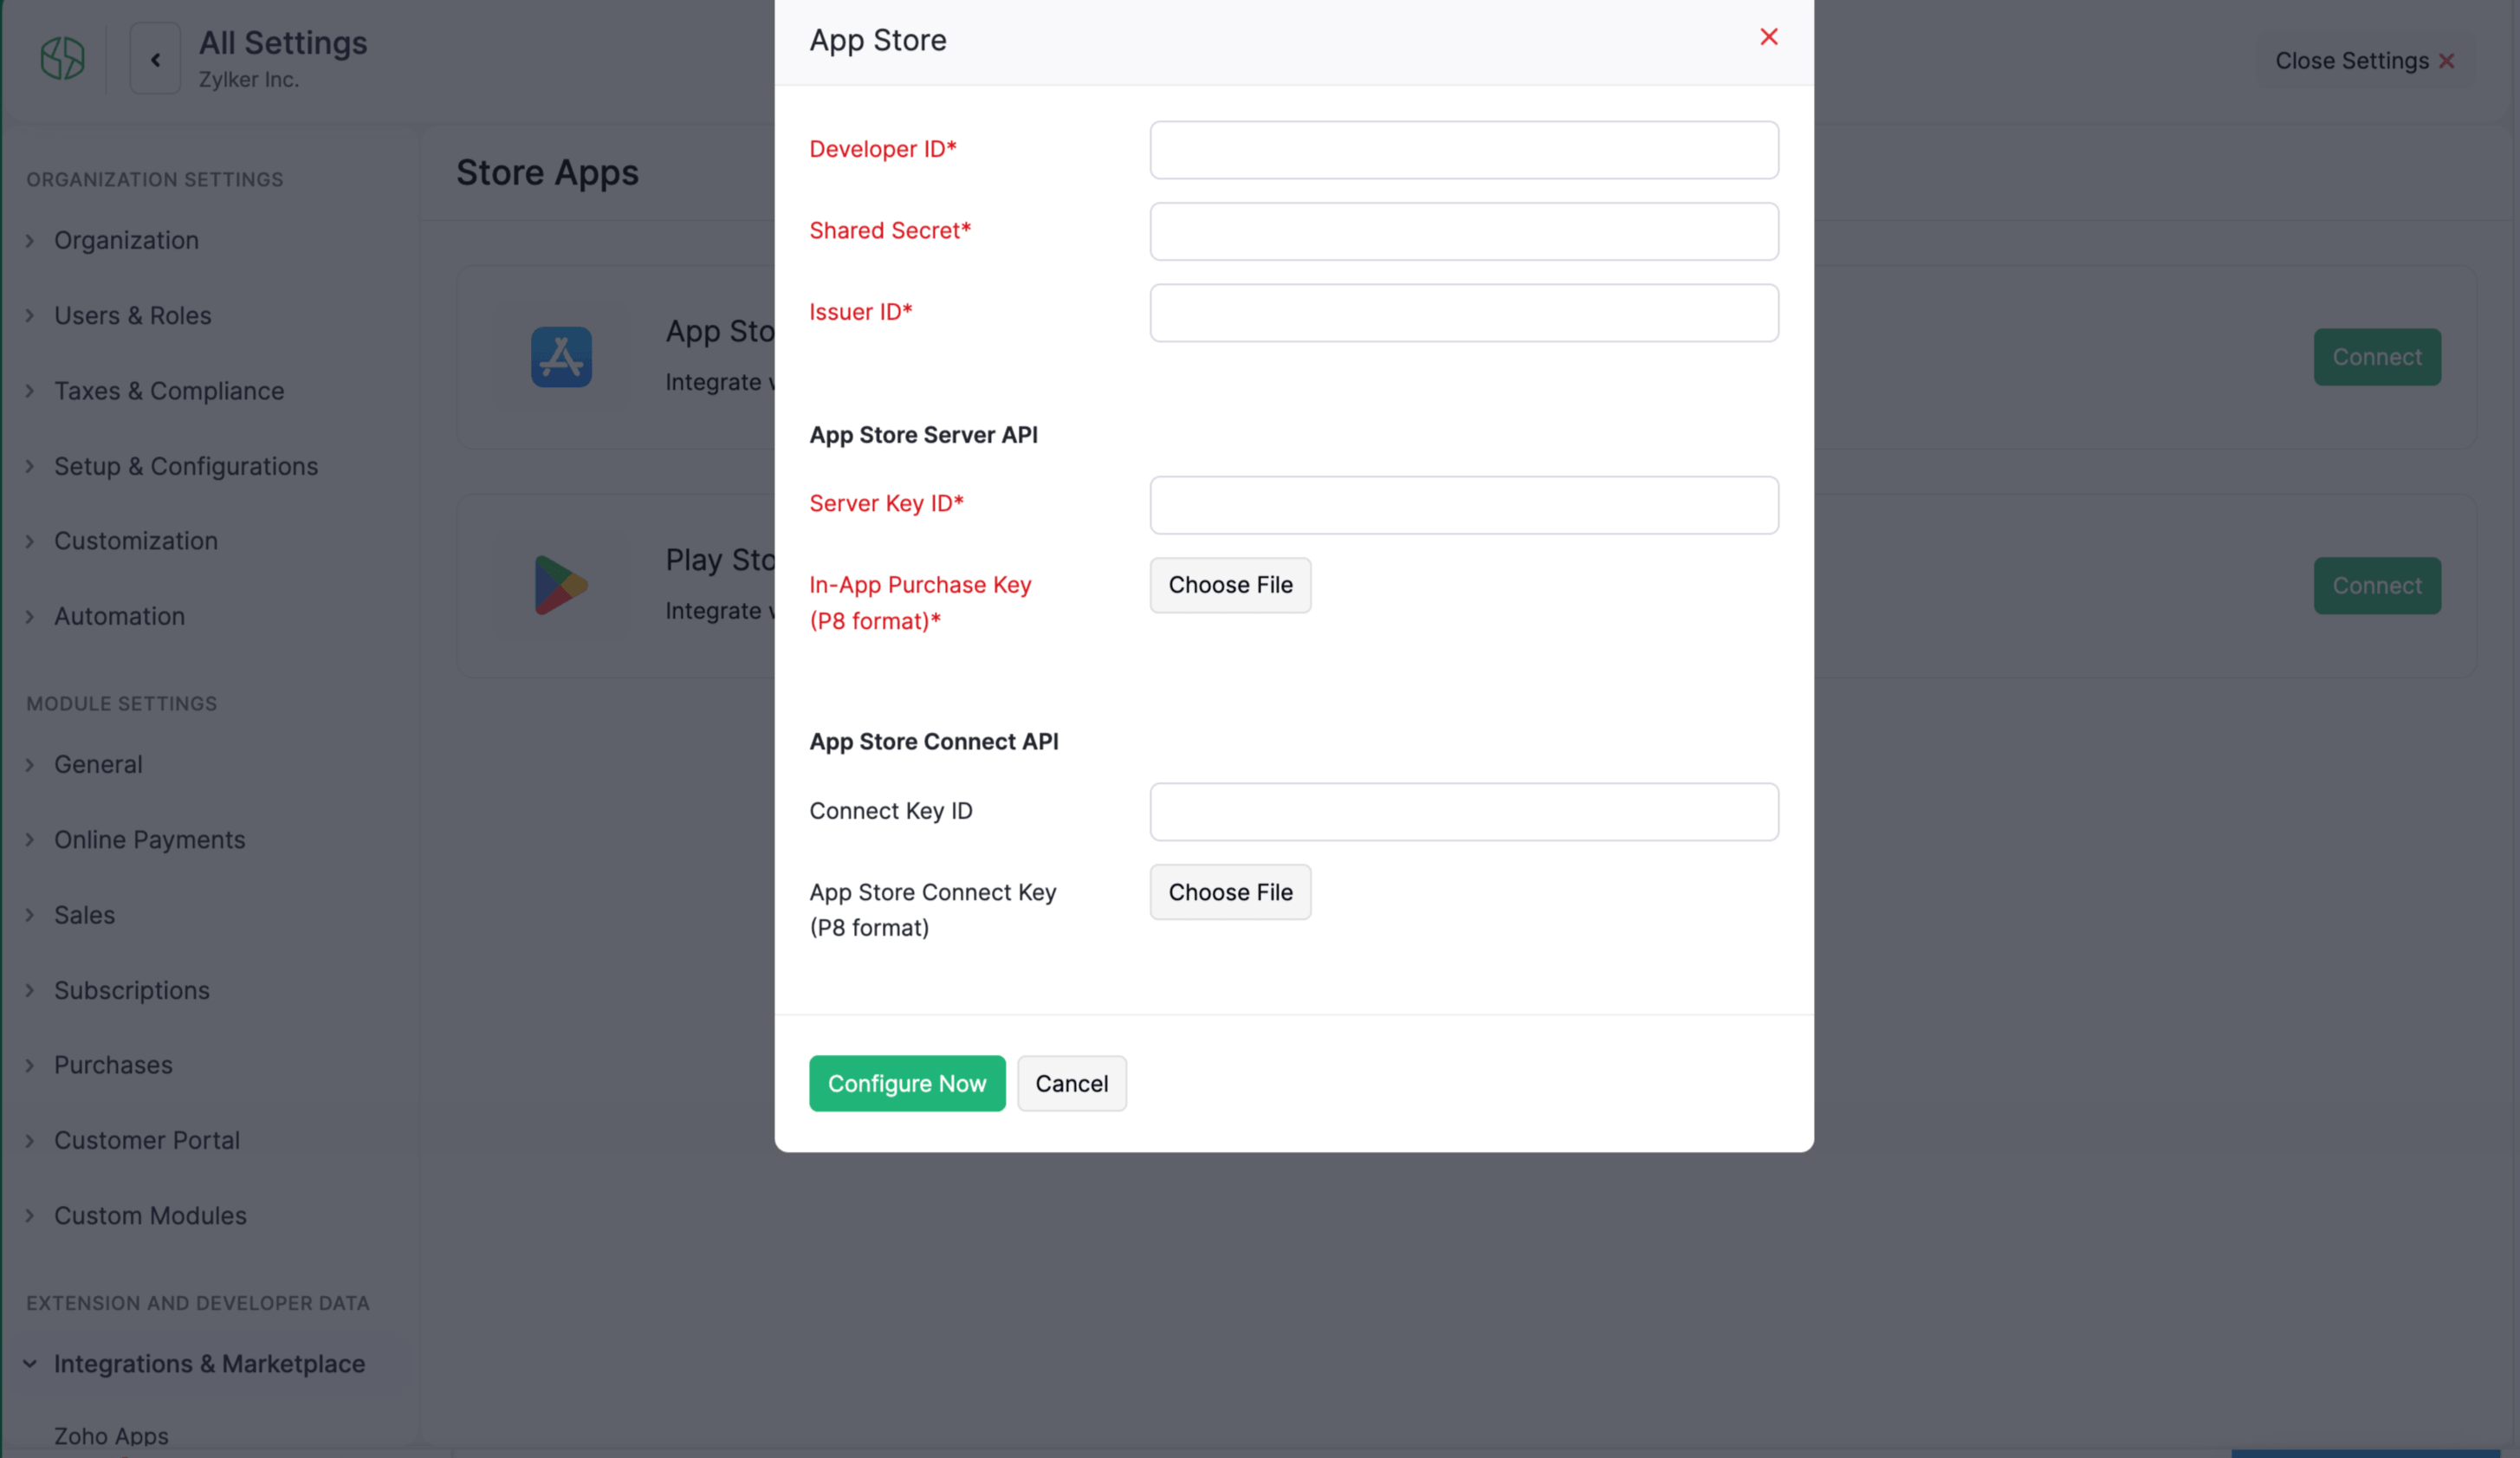Click the Developer ID label

882,149
